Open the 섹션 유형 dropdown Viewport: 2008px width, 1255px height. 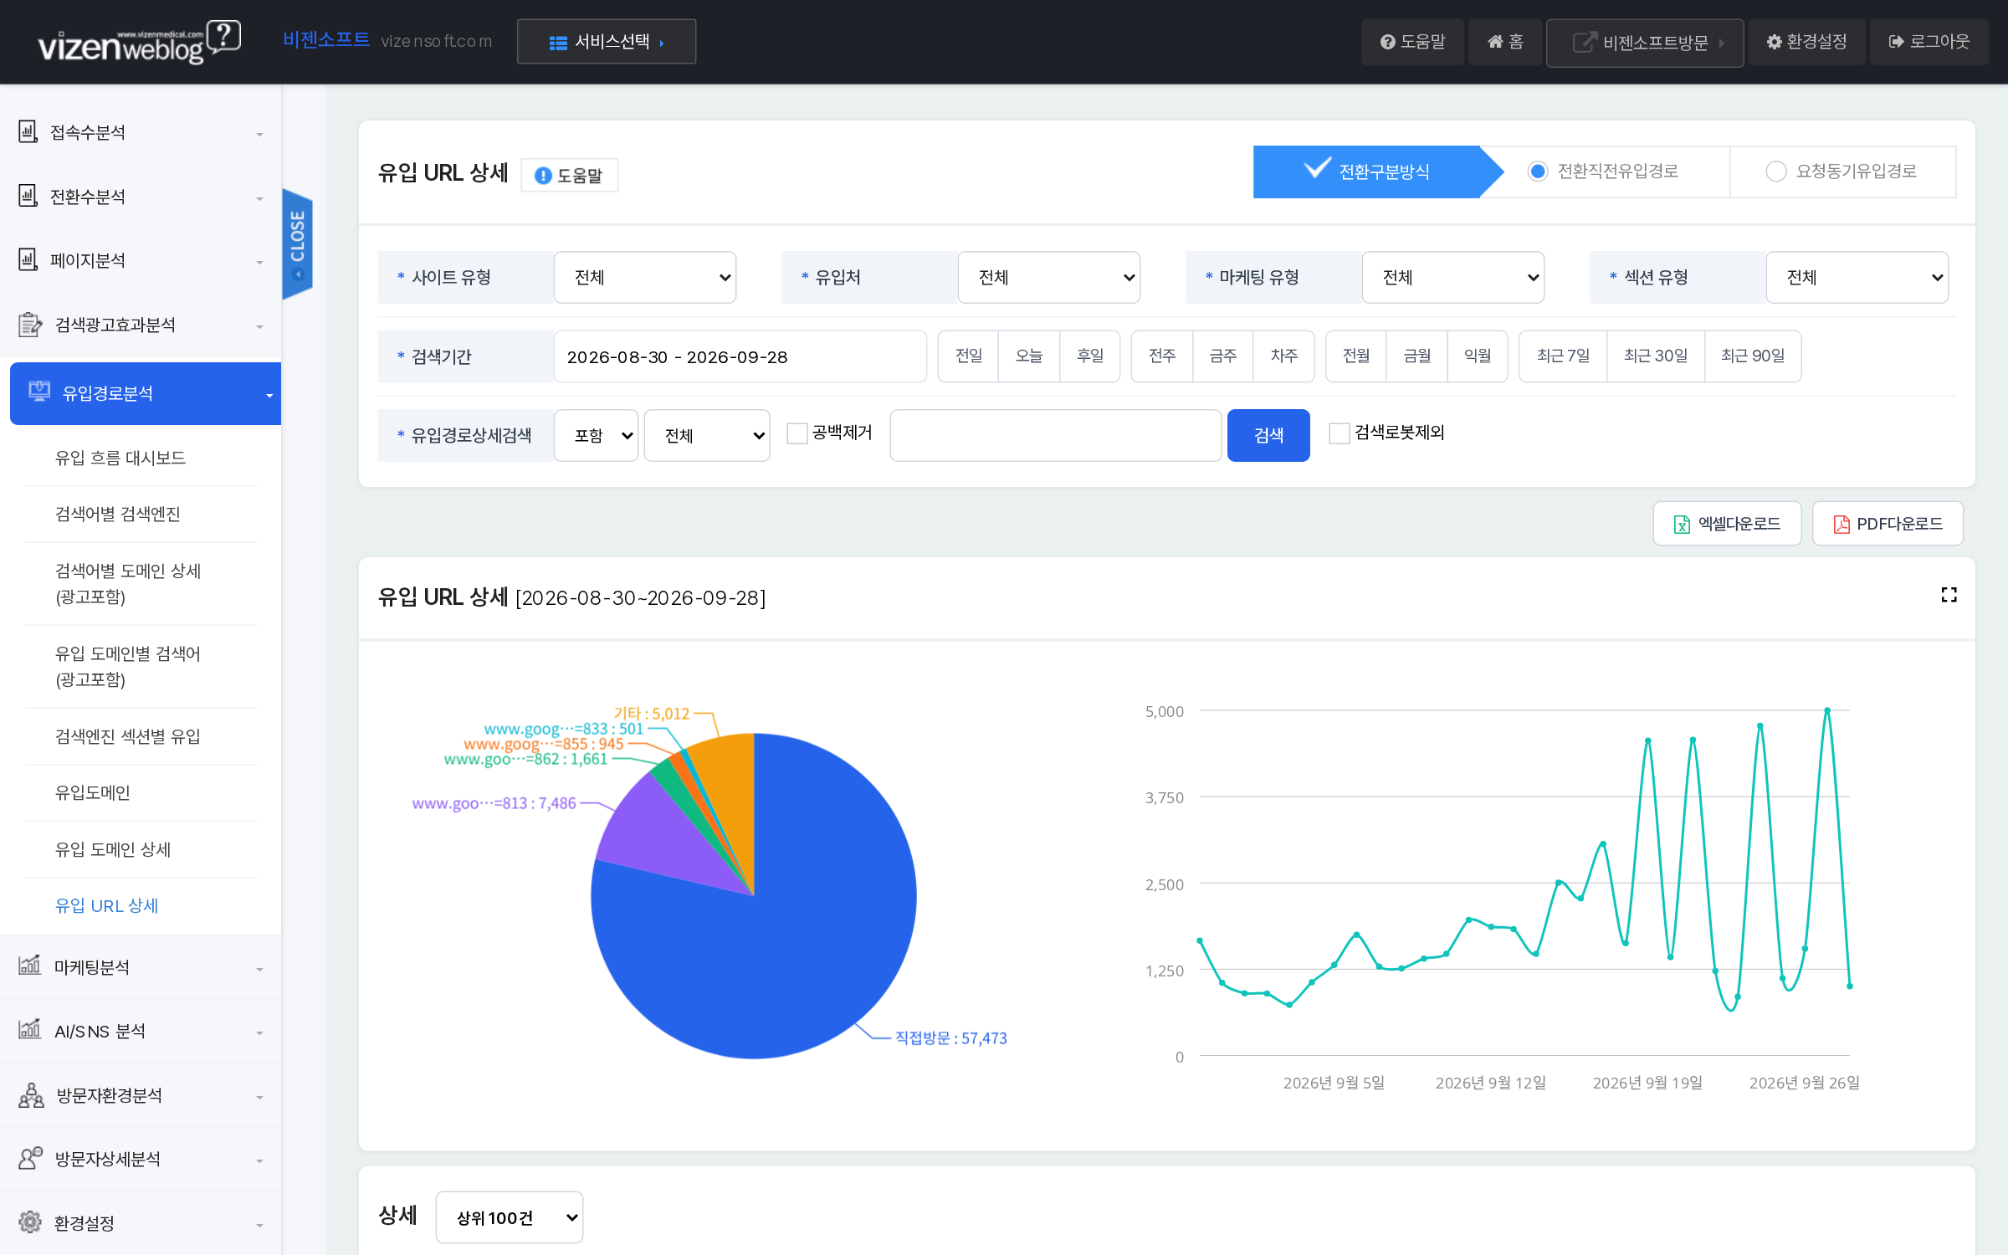pyautogui.click(x=1857, y=277)
